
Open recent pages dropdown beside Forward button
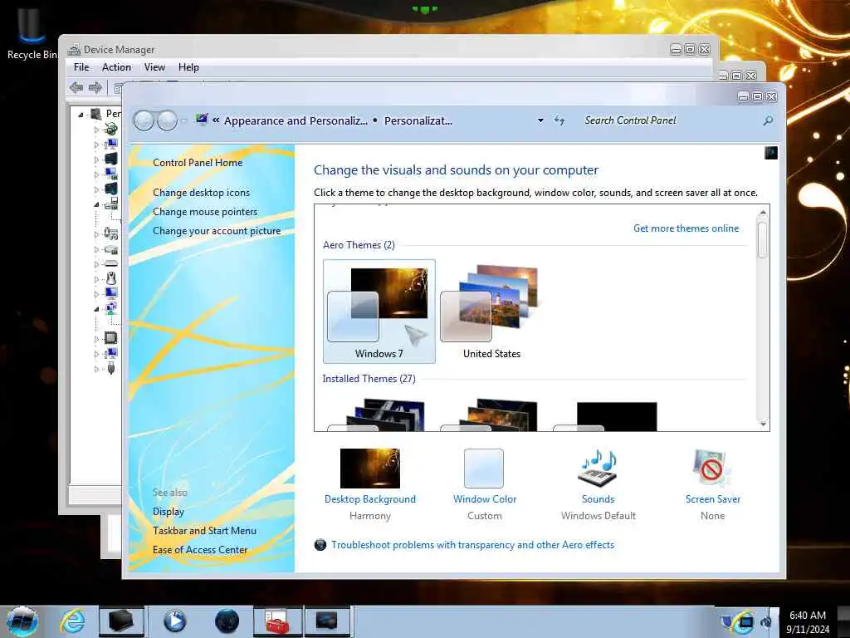tap(183, 121)
